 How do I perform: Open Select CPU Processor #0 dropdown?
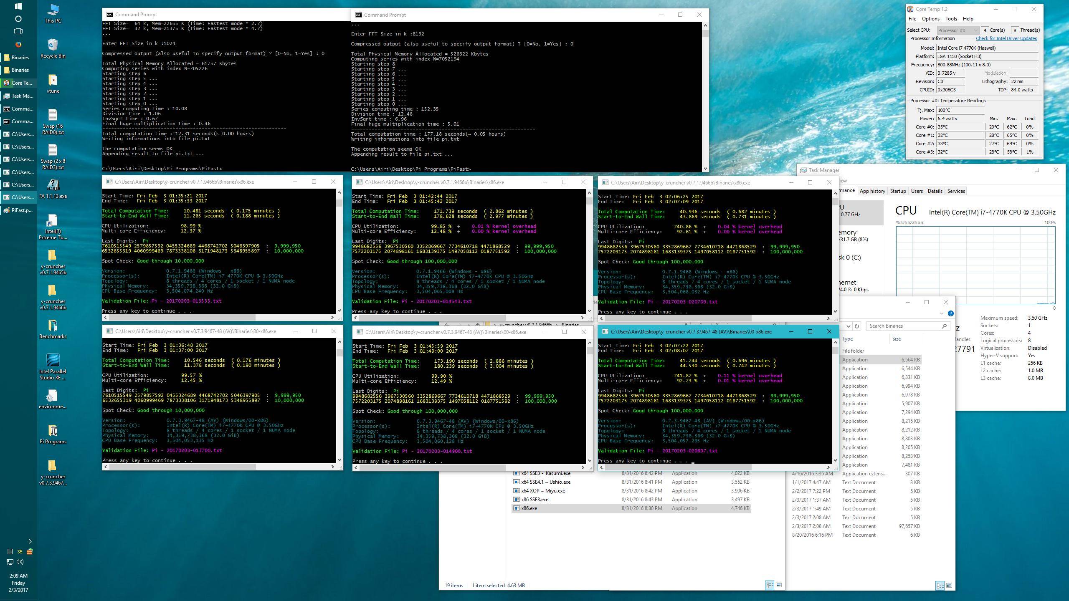click(x=958, y=30)
